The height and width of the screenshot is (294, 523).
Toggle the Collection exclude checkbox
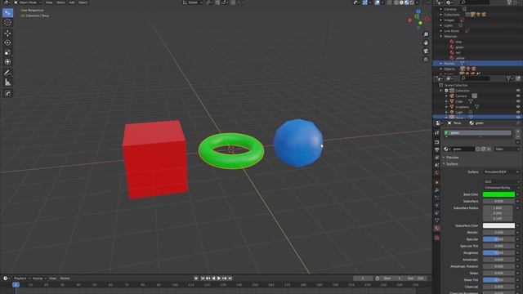point(447,91)
